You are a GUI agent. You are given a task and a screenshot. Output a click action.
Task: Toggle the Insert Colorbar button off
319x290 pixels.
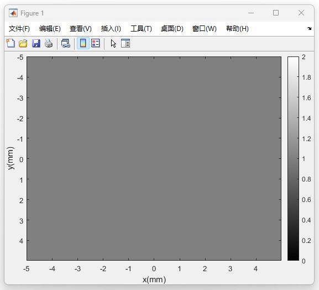click(83, 43)
